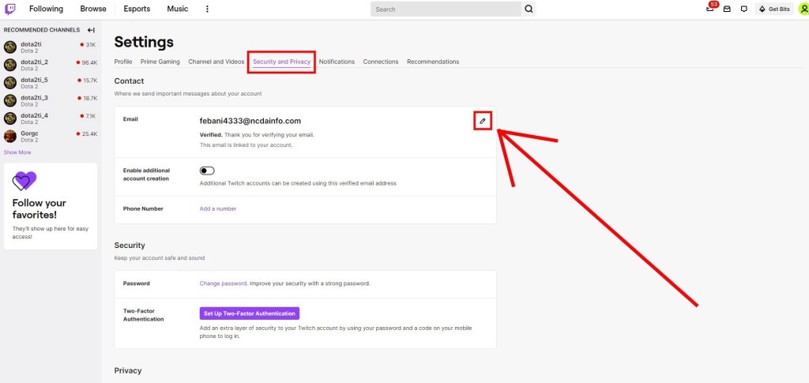The width and height of the screenshot is (809, 383).
Task: Click Get Bits button
Action: point(774,9)
